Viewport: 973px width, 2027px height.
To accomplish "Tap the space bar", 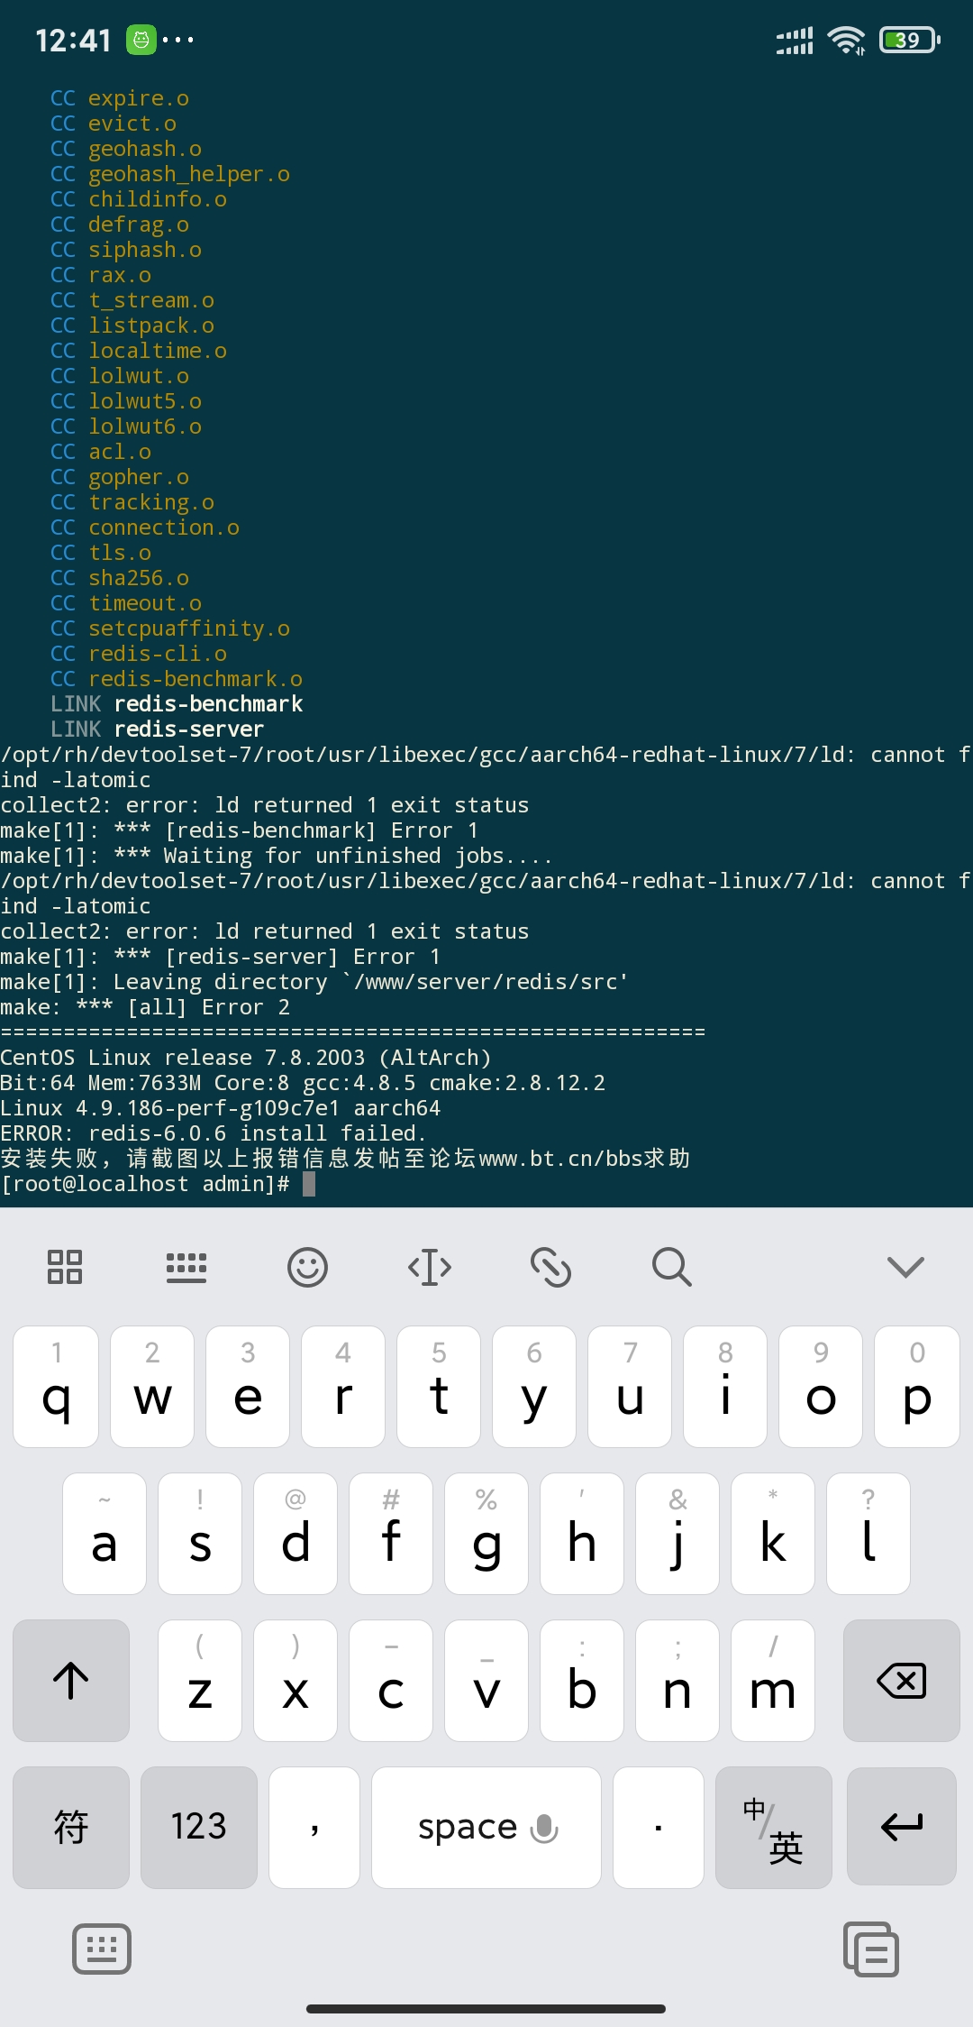I will click(x=486, y=1827).
